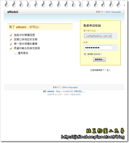
Task: Click the create account button
Action: (x=99, y=60)
